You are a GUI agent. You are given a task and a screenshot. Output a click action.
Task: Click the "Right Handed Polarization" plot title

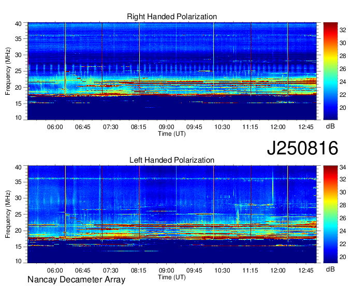point(172,17)
